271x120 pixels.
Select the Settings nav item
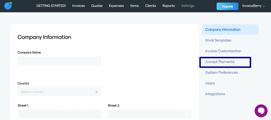188,6
